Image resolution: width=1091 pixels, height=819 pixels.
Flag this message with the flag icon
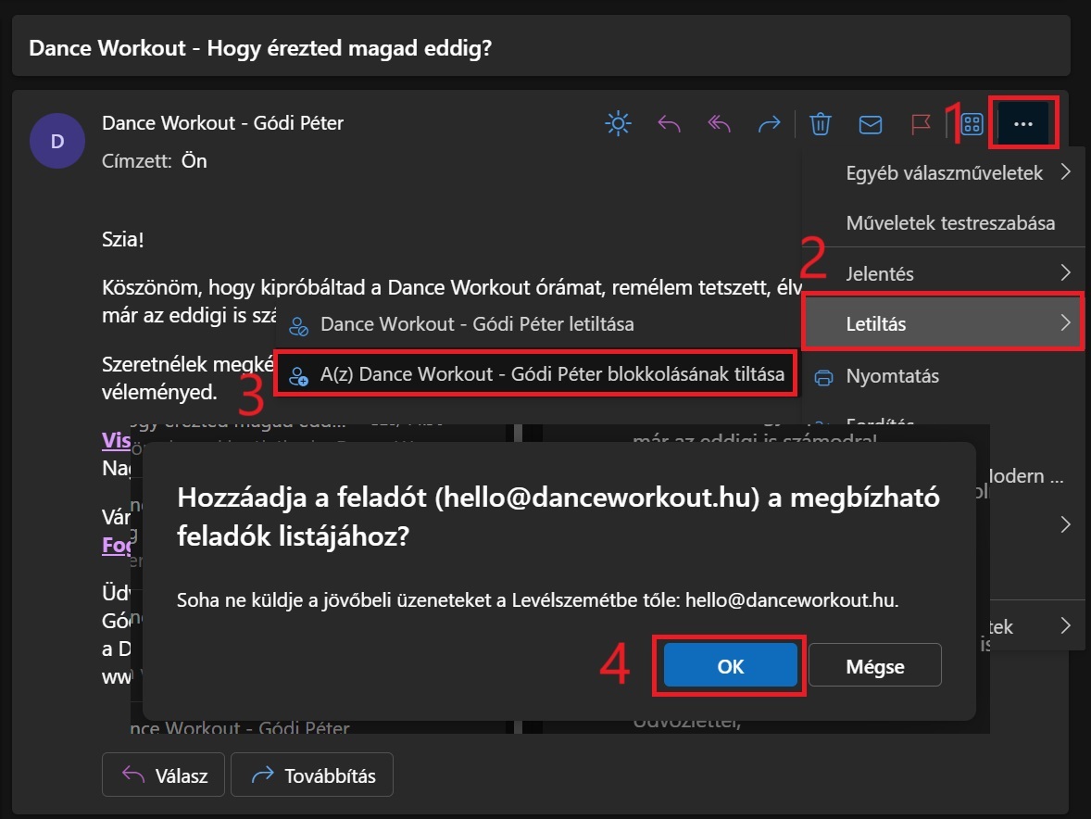pos(921,124)
